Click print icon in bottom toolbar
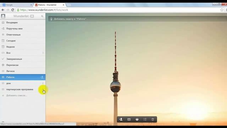227x128 pixels. [x=137, y=119]
